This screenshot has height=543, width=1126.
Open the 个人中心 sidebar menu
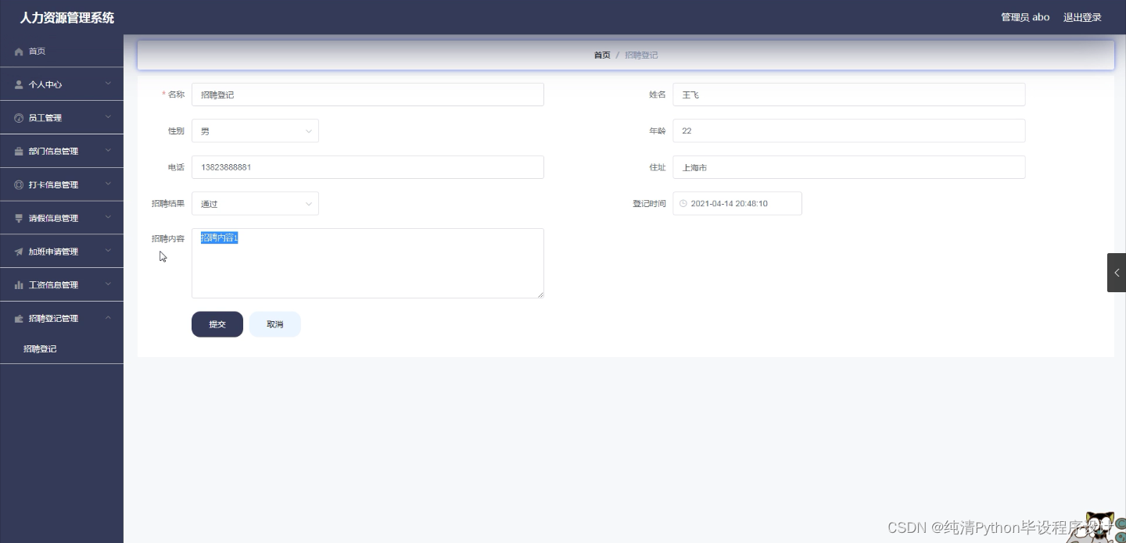62,84
